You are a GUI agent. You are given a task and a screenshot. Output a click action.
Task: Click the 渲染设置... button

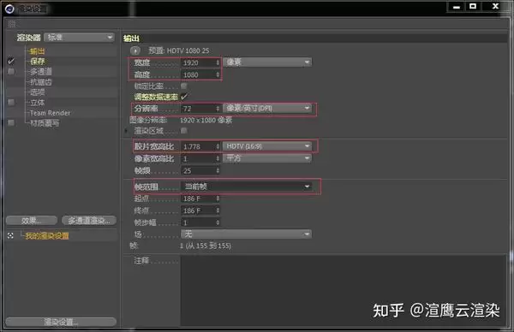[61, 322]
